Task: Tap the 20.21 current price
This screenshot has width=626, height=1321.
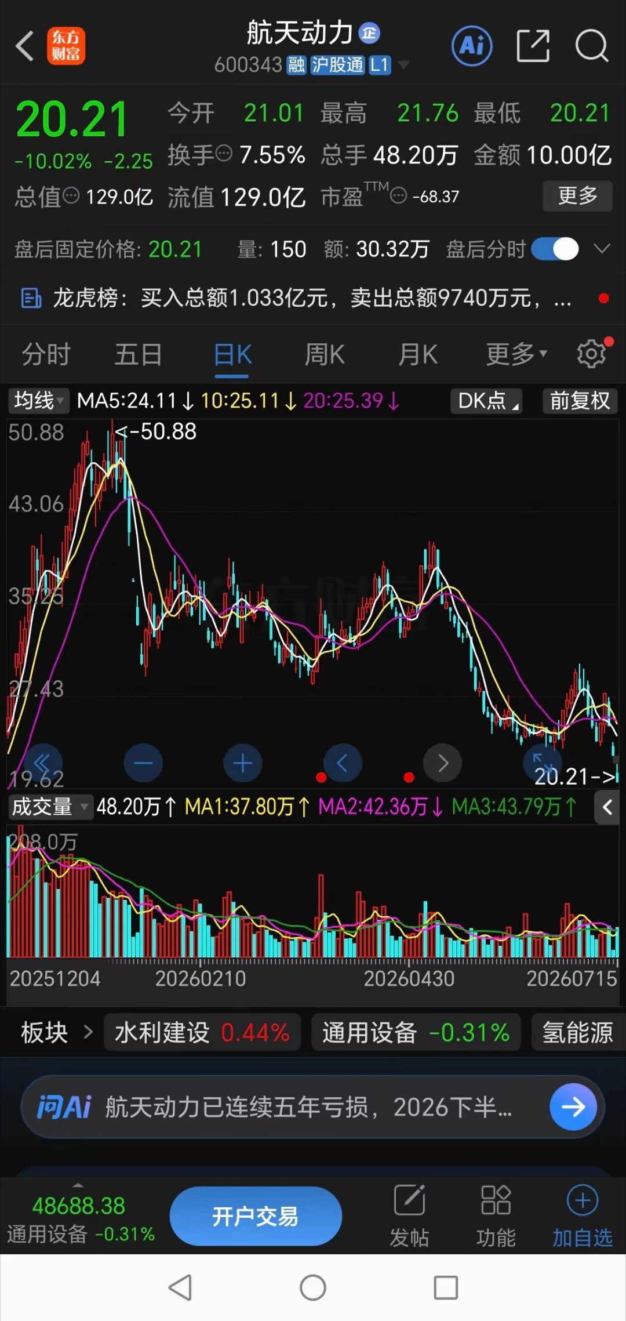Action: [x=72, y=119]
